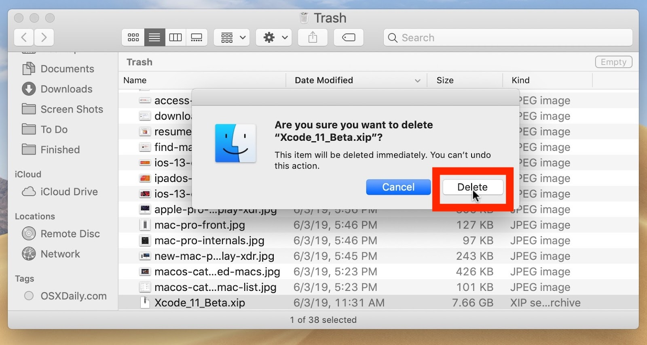The height and width of the screenshot is (345, 647).
Task: Go back with the left arrow
Action: click(24, 38)
